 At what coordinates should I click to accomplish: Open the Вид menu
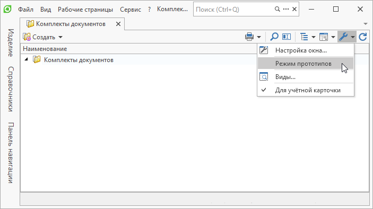tap(46, 10)
